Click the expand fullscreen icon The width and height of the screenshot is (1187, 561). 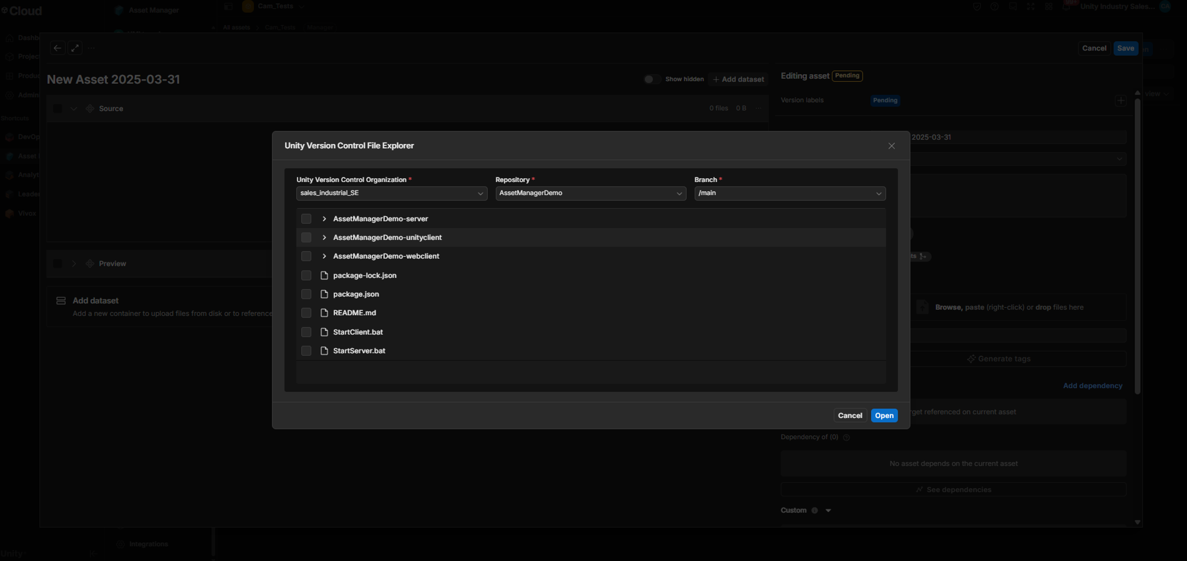coord(75,48)
